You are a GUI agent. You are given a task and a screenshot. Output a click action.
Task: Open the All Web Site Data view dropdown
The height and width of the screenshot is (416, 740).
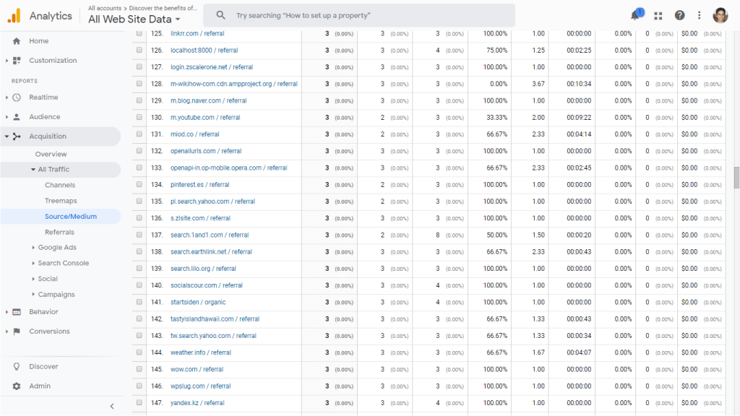coord(134,19)
